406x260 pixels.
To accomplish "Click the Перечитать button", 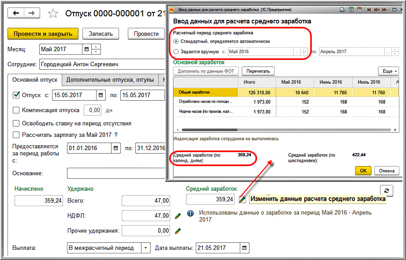I will coord(258,71).
